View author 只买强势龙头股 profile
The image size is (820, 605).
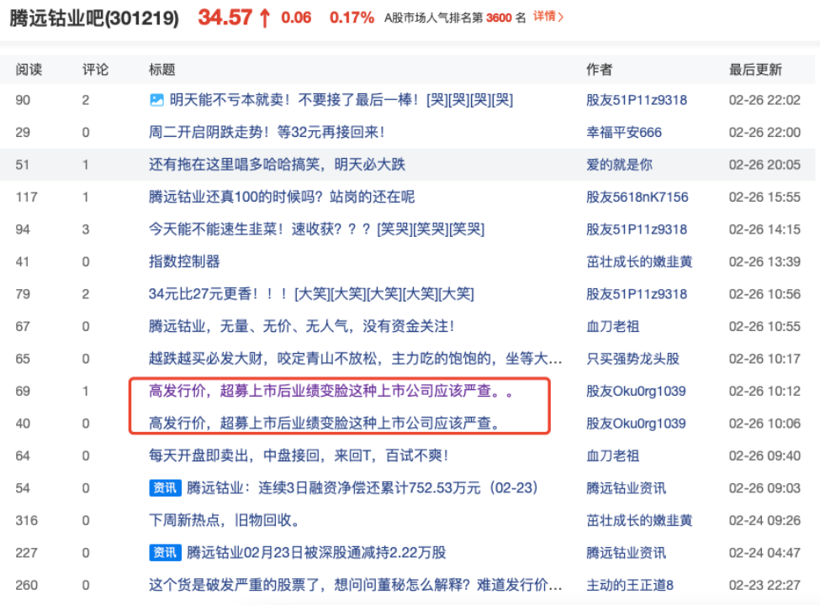632,359
